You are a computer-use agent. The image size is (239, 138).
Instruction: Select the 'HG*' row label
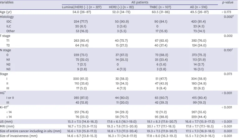click(x=3, y=93)
